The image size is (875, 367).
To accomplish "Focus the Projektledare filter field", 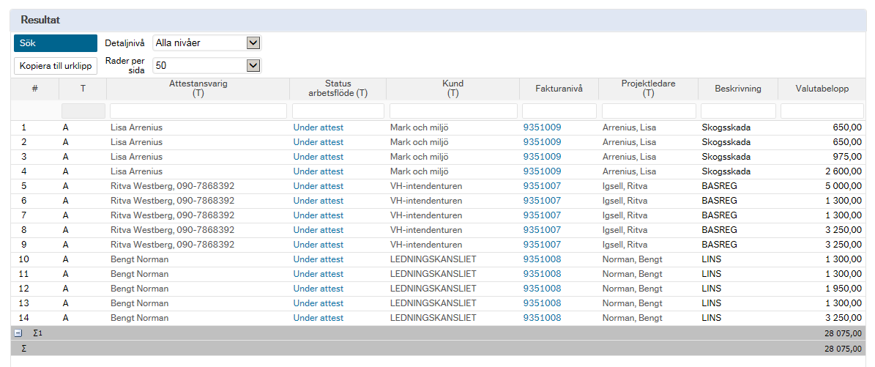I will tap(649, 111).
